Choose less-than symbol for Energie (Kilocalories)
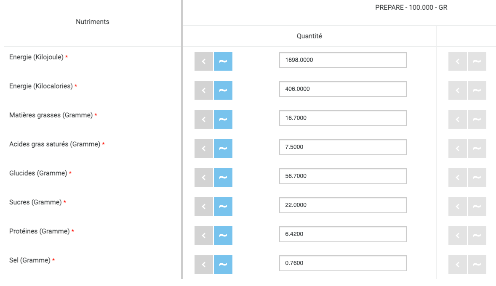The height and width of the screenshot is (286, 496). point(204,90)
